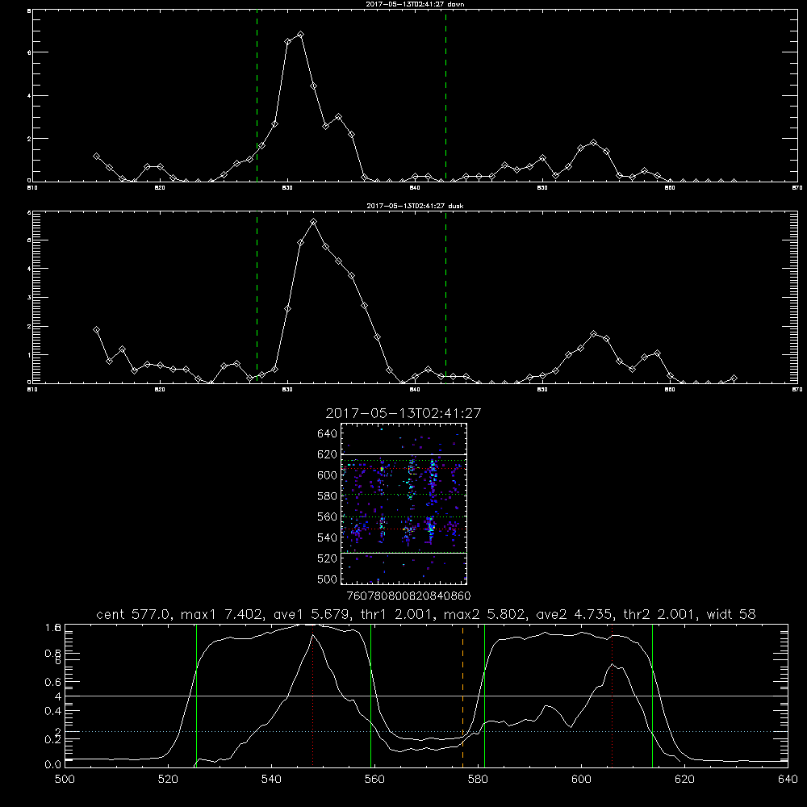Click the 'widt 58' value

(x=731, y=614)
